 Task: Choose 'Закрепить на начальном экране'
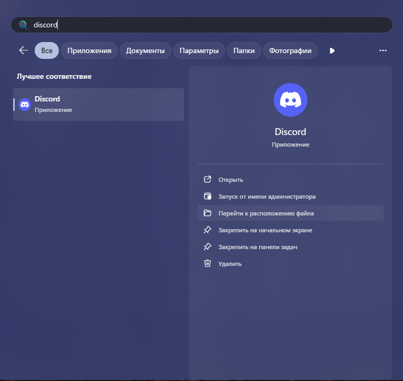[x=291, y=230]
